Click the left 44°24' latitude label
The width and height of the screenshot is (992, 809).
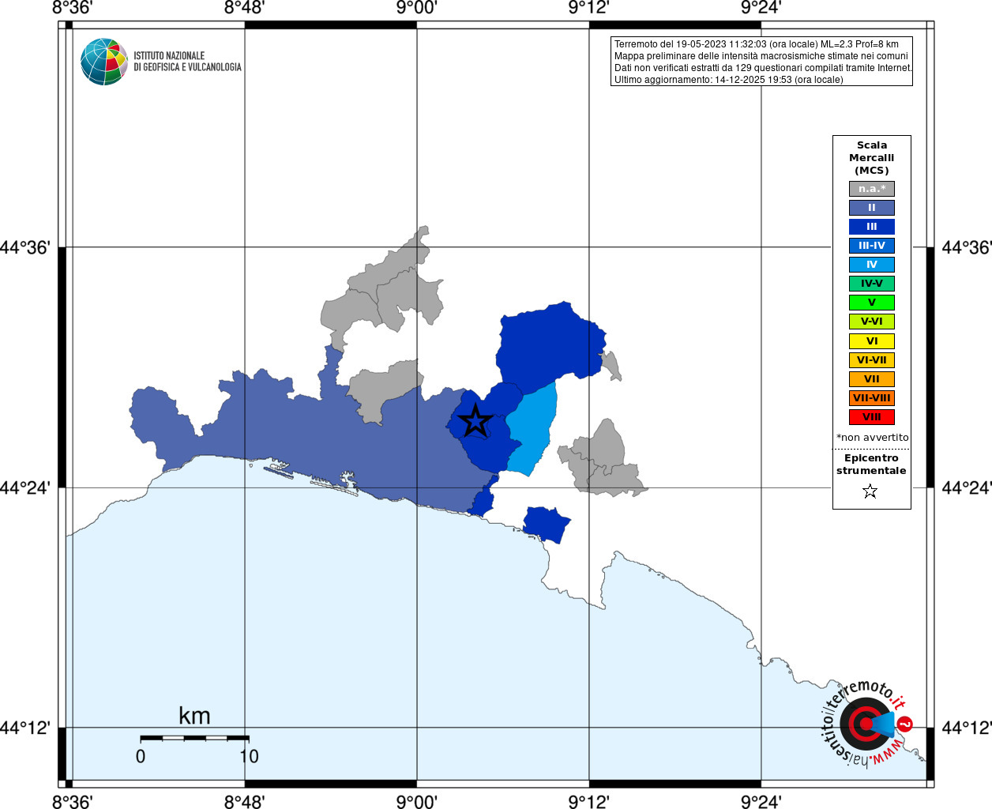coord(24,487)
